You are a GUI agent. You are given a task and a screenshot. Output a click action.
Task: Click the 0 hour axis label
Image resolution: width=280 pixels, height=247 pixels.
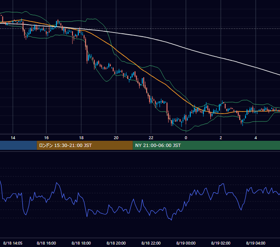(x=186, y=138)
